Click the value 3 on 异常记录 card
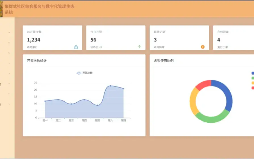The height and width of the screenshot is (159, 254). (155, 40)
